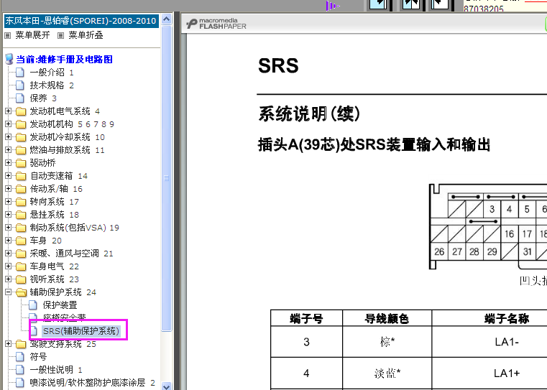Viewport: 547px width, 390px height.
Task: Click the tree panel scroll-up arrow
Action: (x=167, y=19)
